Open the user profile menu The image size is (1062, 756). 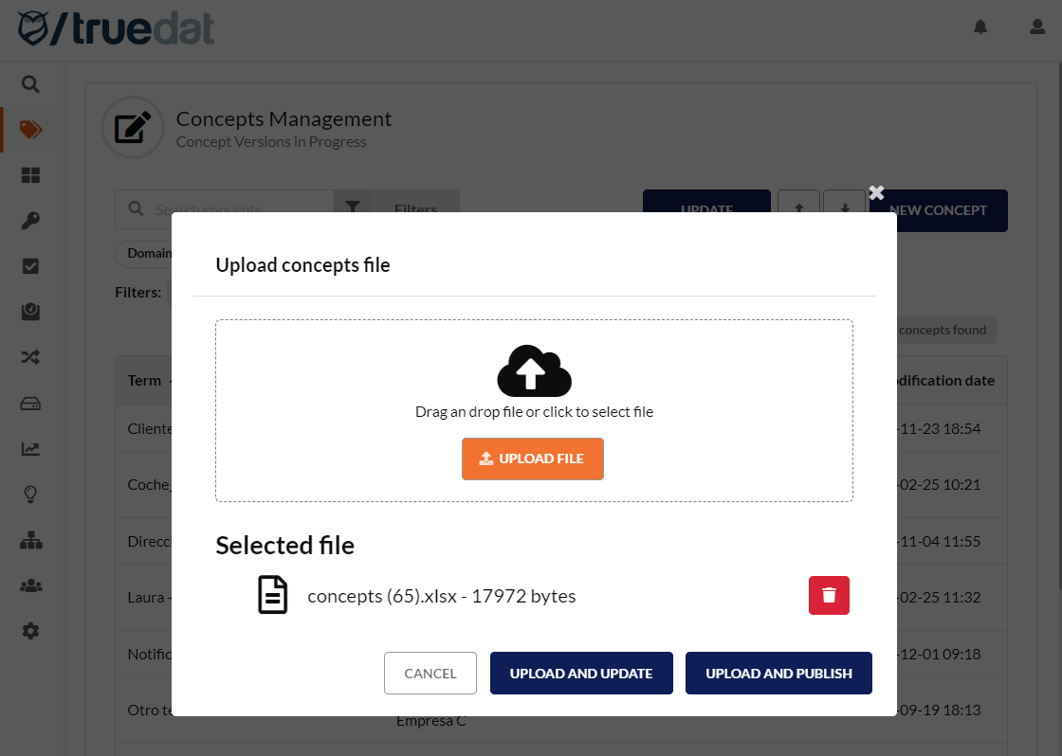pos(1037,27)
